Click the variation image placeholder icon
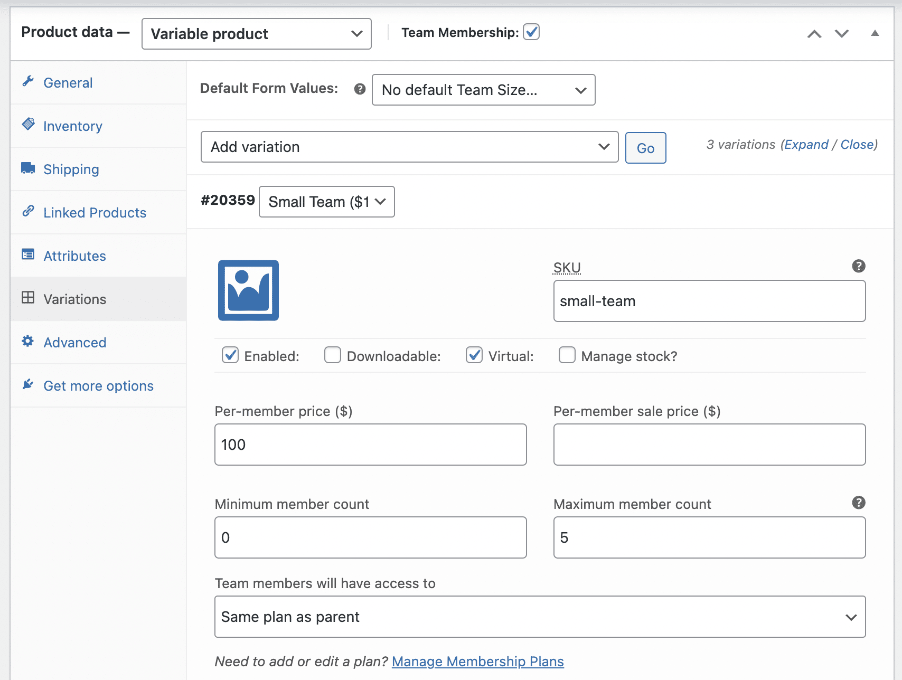This screenshot has height=680, width=902. tap(248, 290)
